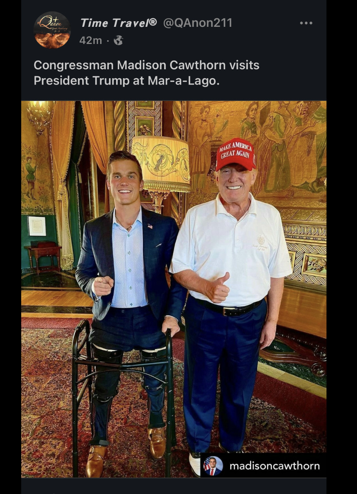Open the Time Travel profile avatar
Screen dimensions: 357x494
pyautogui.click(x=52, y=30)
